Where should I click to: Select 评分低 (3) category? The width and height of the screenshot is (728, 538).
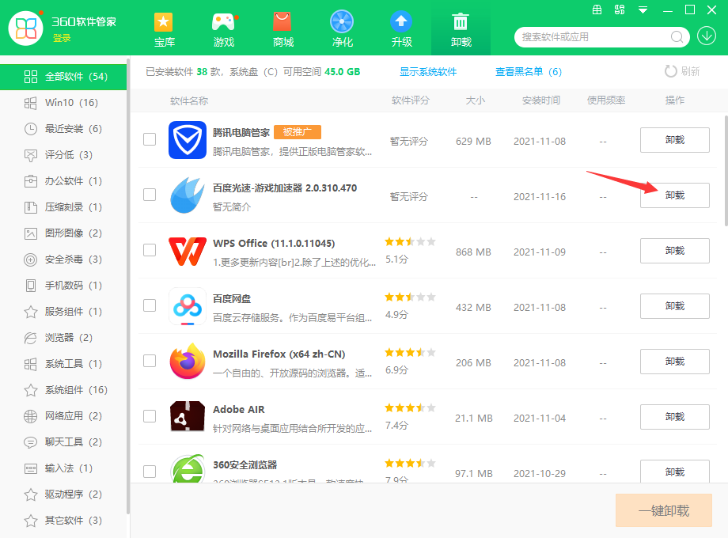63,154
